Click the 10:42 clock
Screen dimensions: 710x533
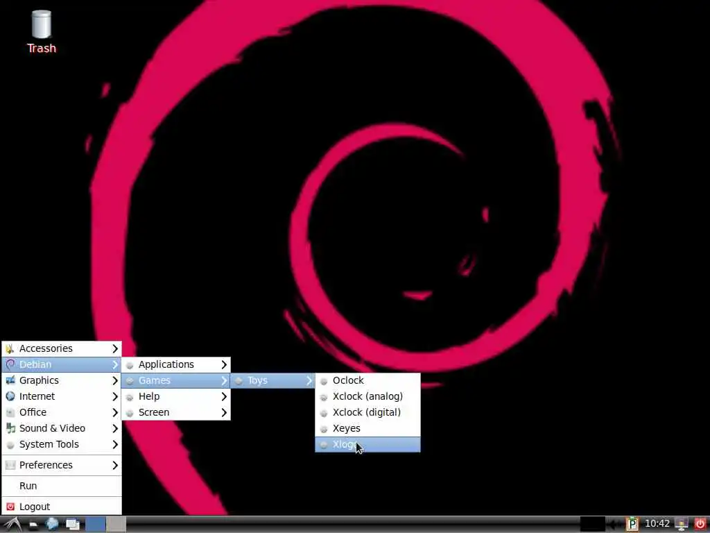[657, 524]
